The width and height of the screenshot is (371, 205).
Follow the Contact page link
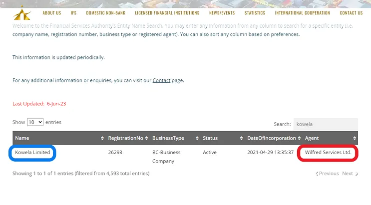(161, 80)
